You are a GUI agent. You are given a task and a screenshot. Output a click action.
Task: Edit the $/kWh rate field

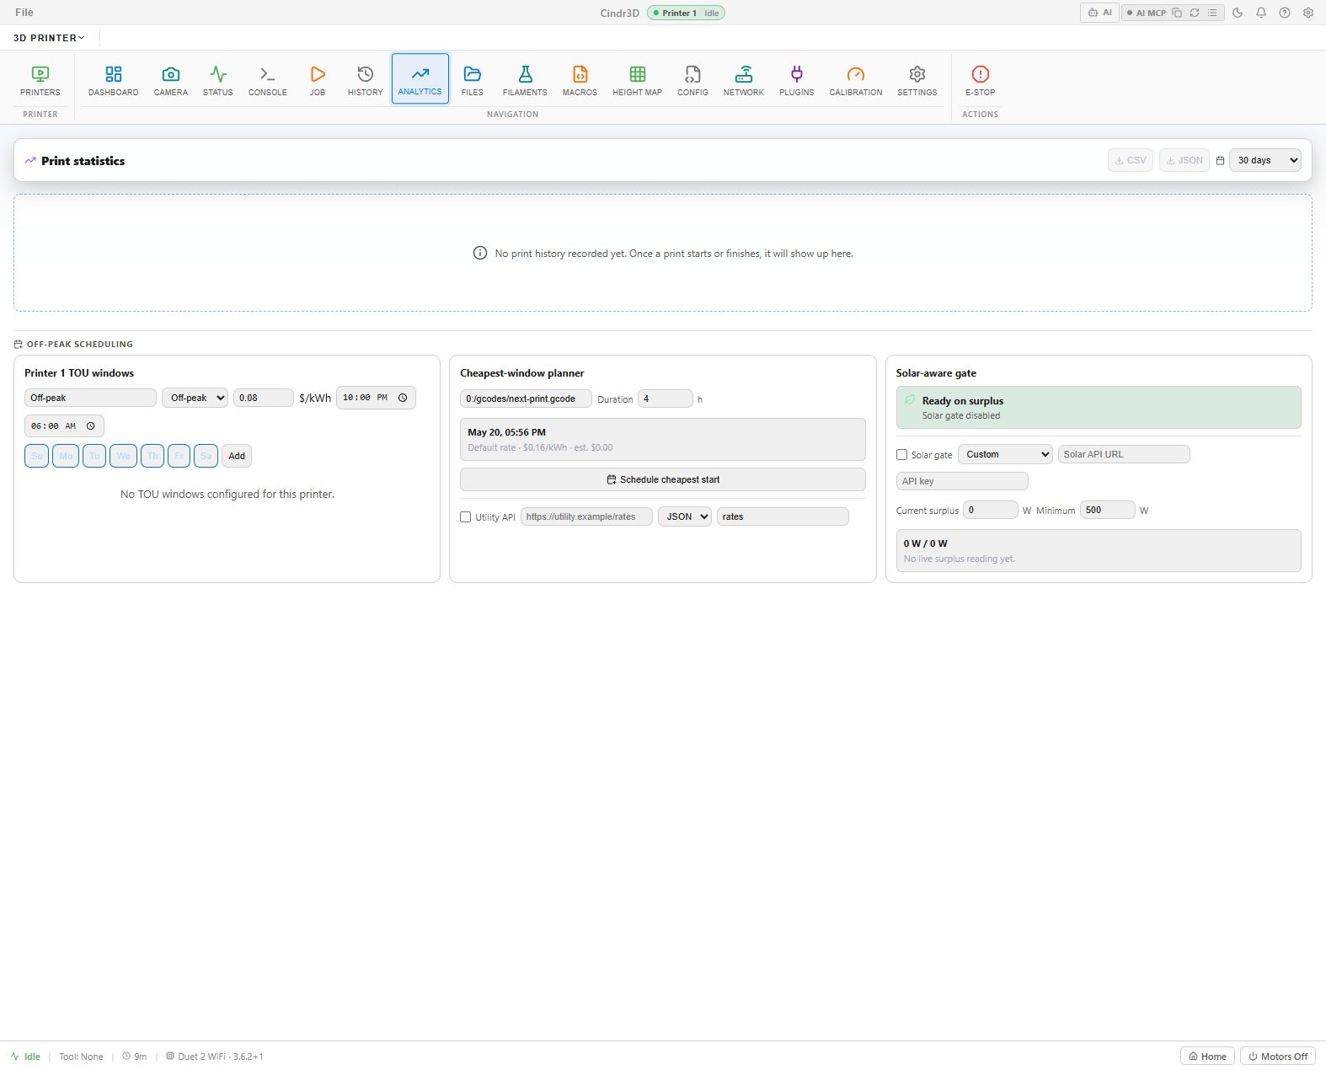(264, 398)
